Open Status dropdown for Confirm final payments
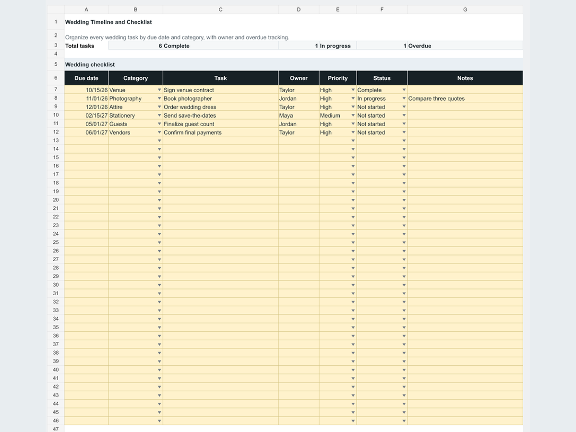 [x=404, y=132]
